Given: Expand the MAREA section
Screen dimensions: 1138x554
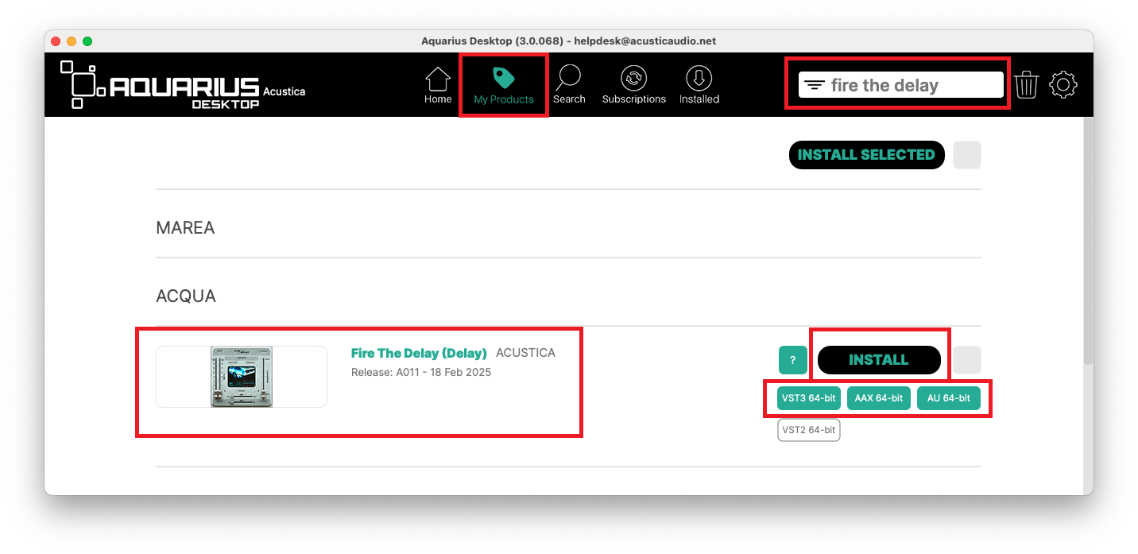Looking at the screenshot, I should [x=185, y=228].
